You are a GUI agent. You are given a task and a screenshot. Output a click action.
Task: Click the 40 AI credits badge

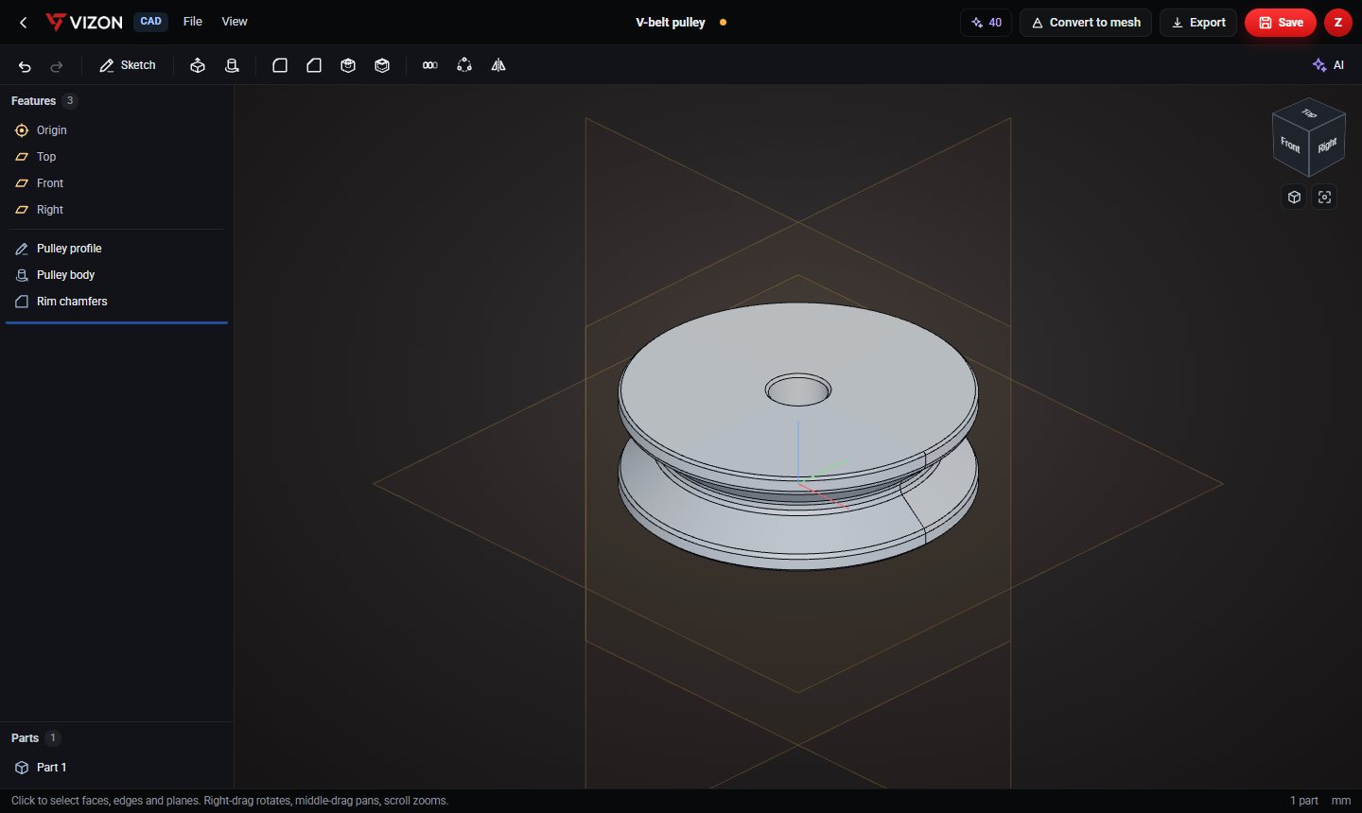click(x=987, y=23)
